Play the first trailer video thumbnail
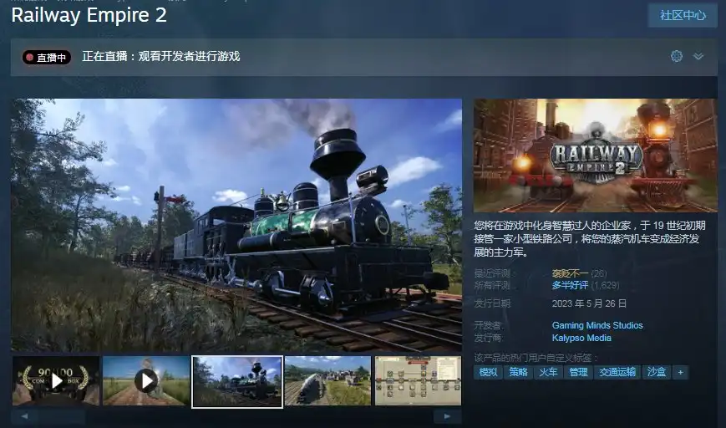This screenshot has width=726, height=428. click(56, 381)
